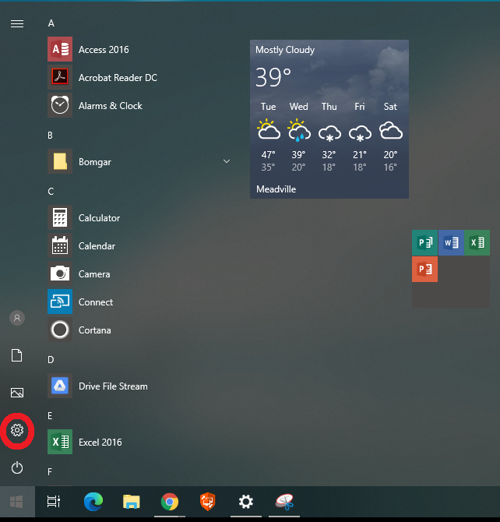Open the user account icon
The image size is (500, 522).
pyautogui.click(x=17, y=318)
